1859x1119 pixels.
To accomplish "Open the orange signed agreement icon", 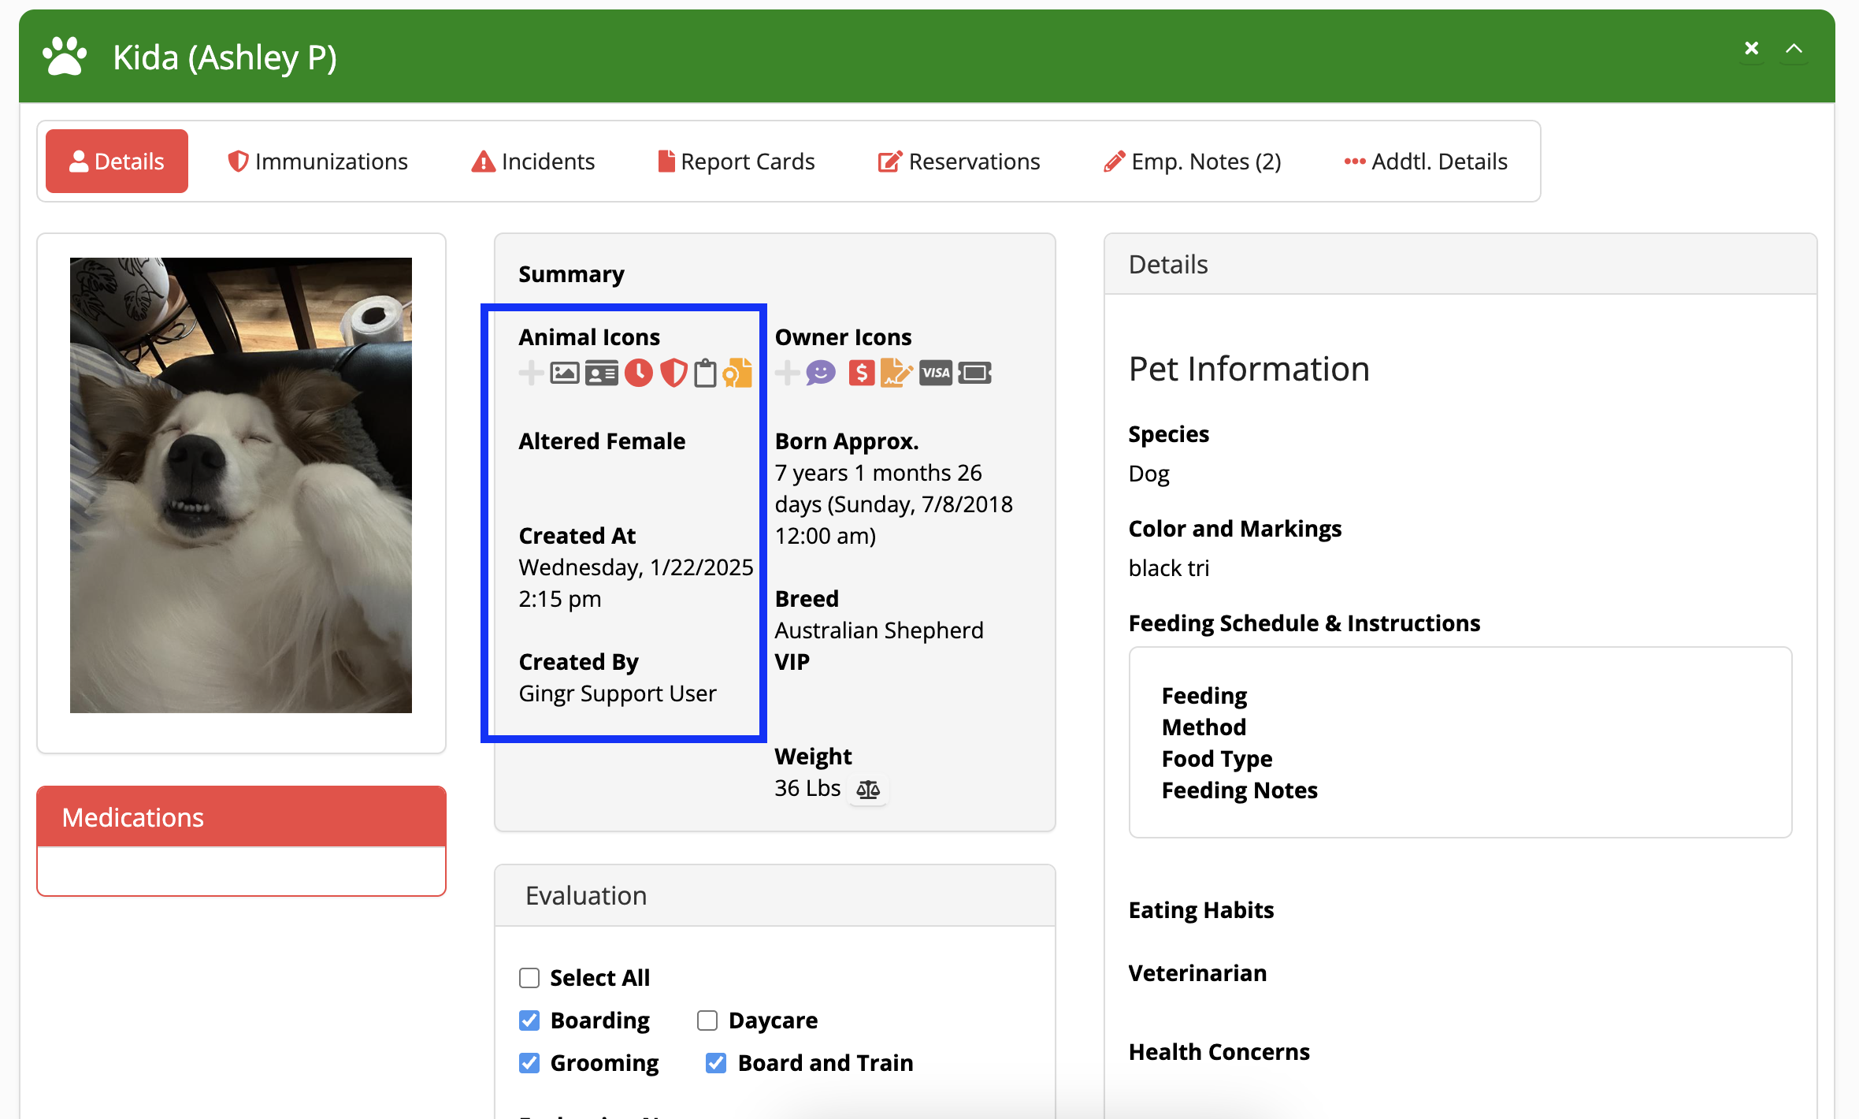I will pyautogui.click(x=896, y=373).
